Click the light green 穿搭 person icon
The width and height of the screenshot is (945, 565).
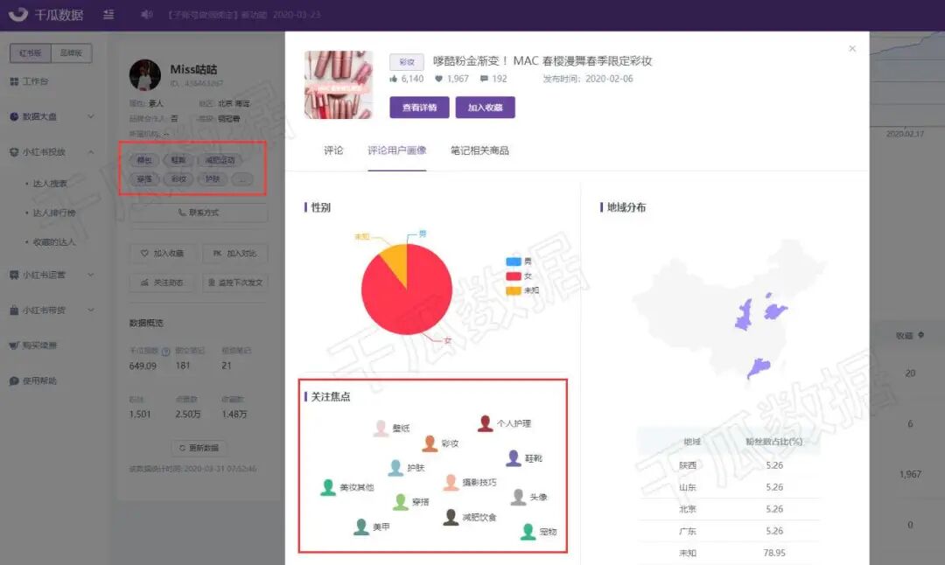(401, 502)
